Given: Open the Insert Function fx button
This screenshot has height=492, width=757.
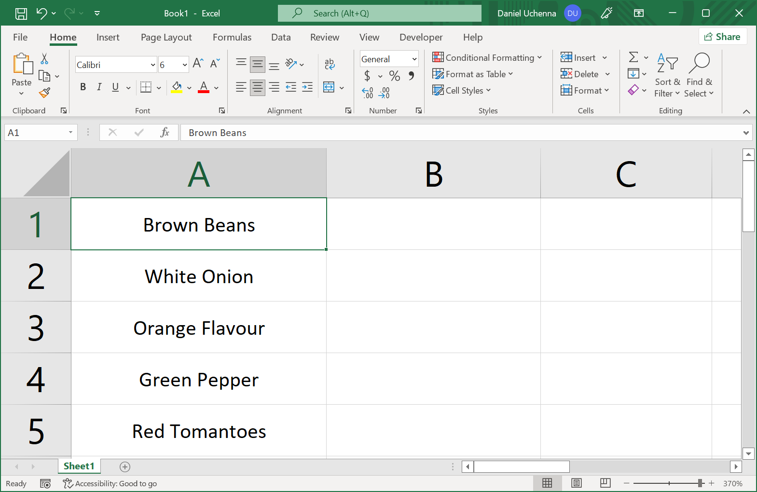Looking at the screenshot, I should [x=165, y=132].
